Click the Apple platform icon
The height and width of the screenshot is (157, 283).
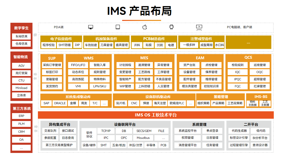pos(144,27)
